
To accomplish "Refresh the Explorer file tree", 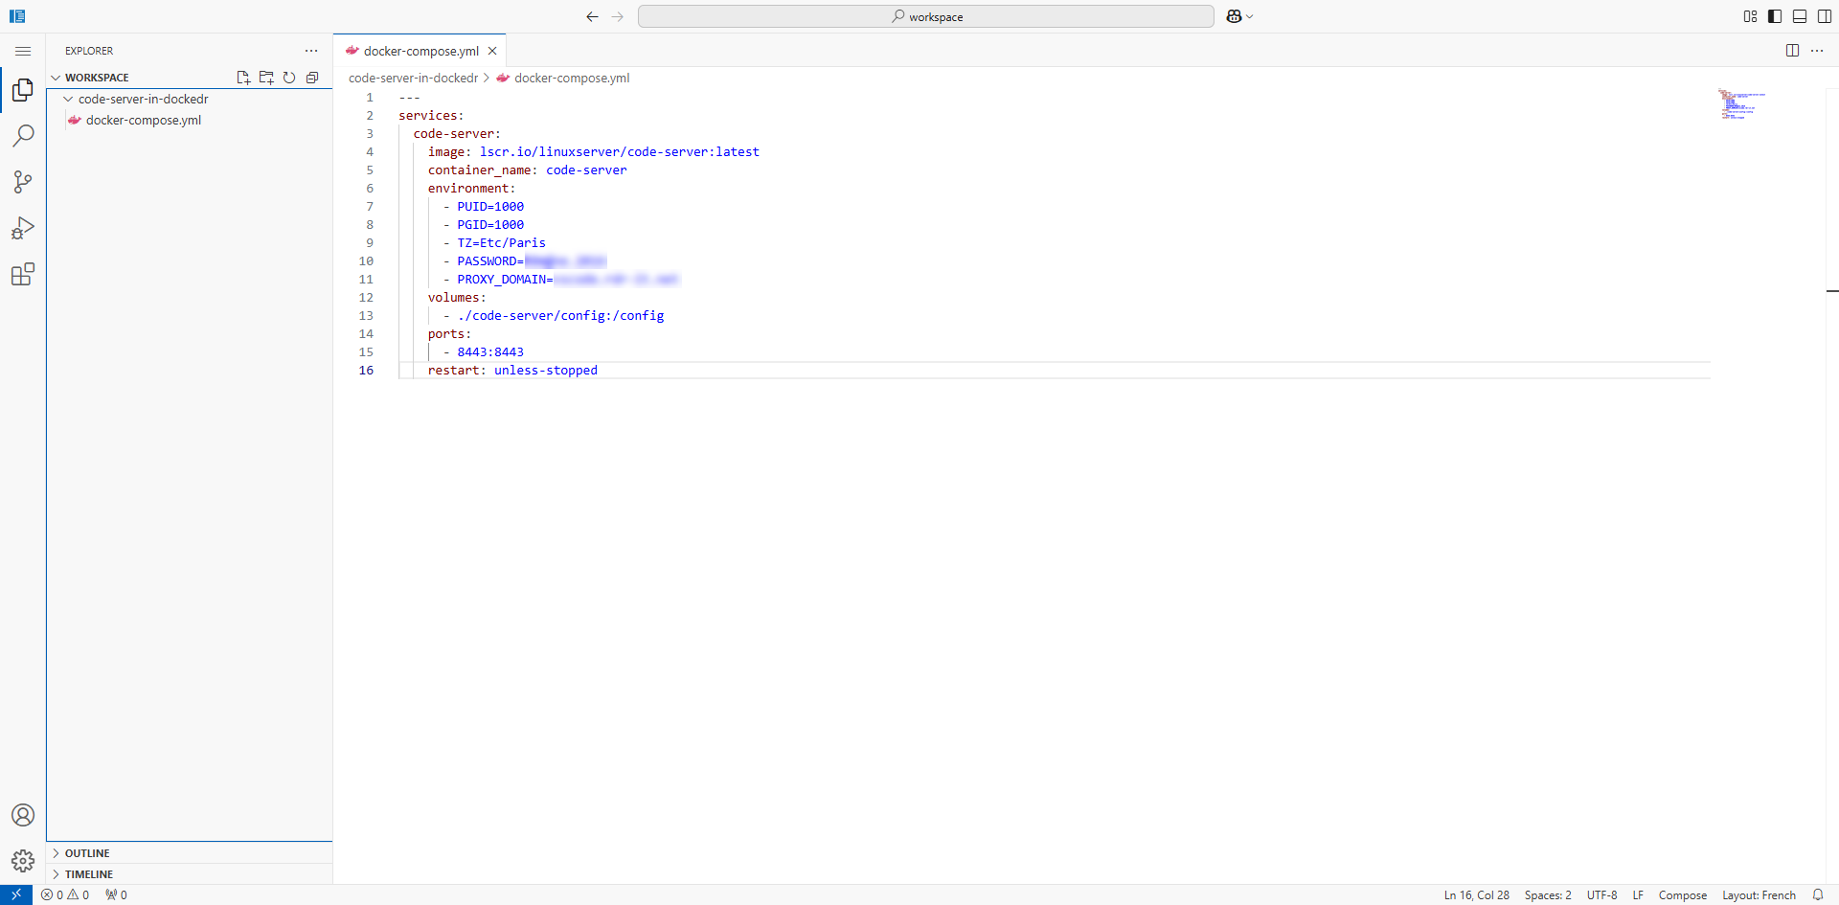I will 289,78.
